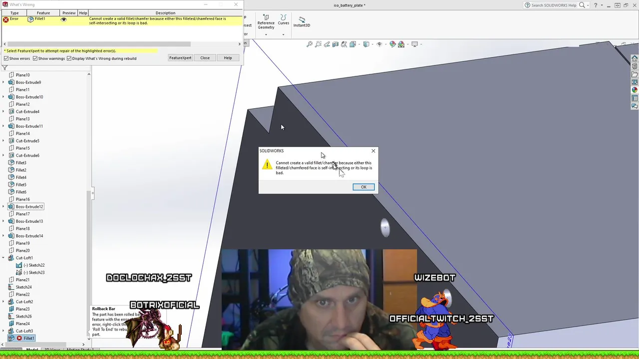Click Close button in What's Wrong dialog
639x359 pixels.
coord(205,58)
